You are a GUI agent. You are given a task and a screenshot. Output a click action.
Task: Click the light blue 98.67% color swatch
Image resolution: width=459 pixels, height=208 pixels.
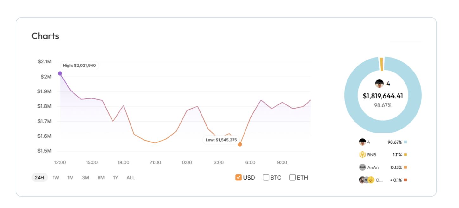click(x=405, y=142)
